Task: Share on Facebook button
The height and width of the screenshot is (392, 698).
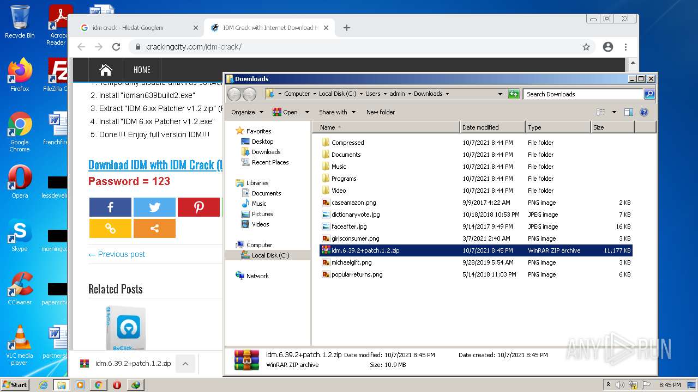Action: tap(110, 207)
